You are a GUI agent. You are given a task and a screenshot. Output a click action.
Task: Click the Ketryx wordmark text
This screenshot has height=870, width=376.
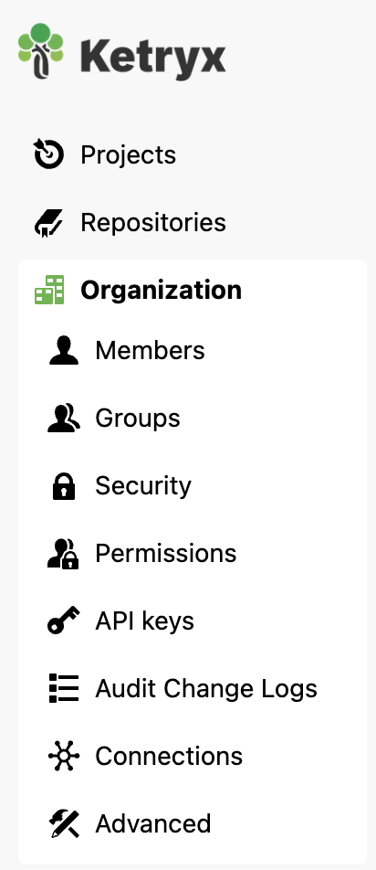coord(152,56)
